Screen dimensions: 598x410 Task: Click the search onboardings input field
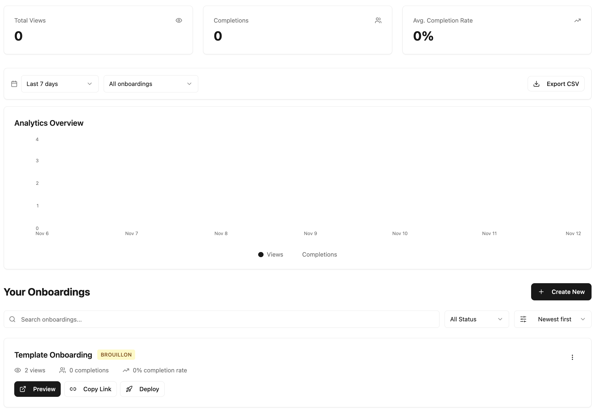(x=107, y=319)
